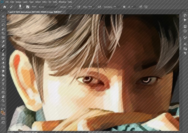Image resolution: width=188 pixels, height=133 pixels.
Task: Select the Crop tool
Action: pyautogui.click(x=3, y=33)
